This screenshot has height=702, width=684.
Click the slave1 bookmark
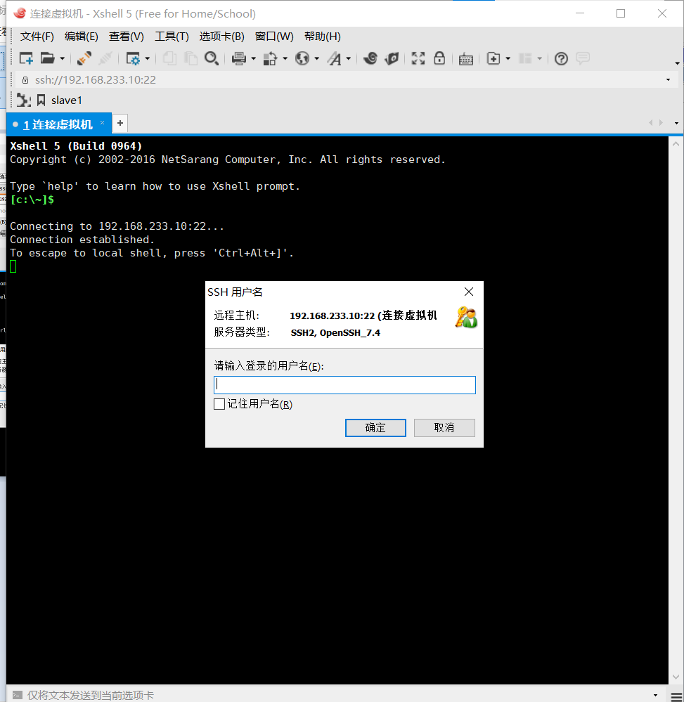(x=60, y=100)
